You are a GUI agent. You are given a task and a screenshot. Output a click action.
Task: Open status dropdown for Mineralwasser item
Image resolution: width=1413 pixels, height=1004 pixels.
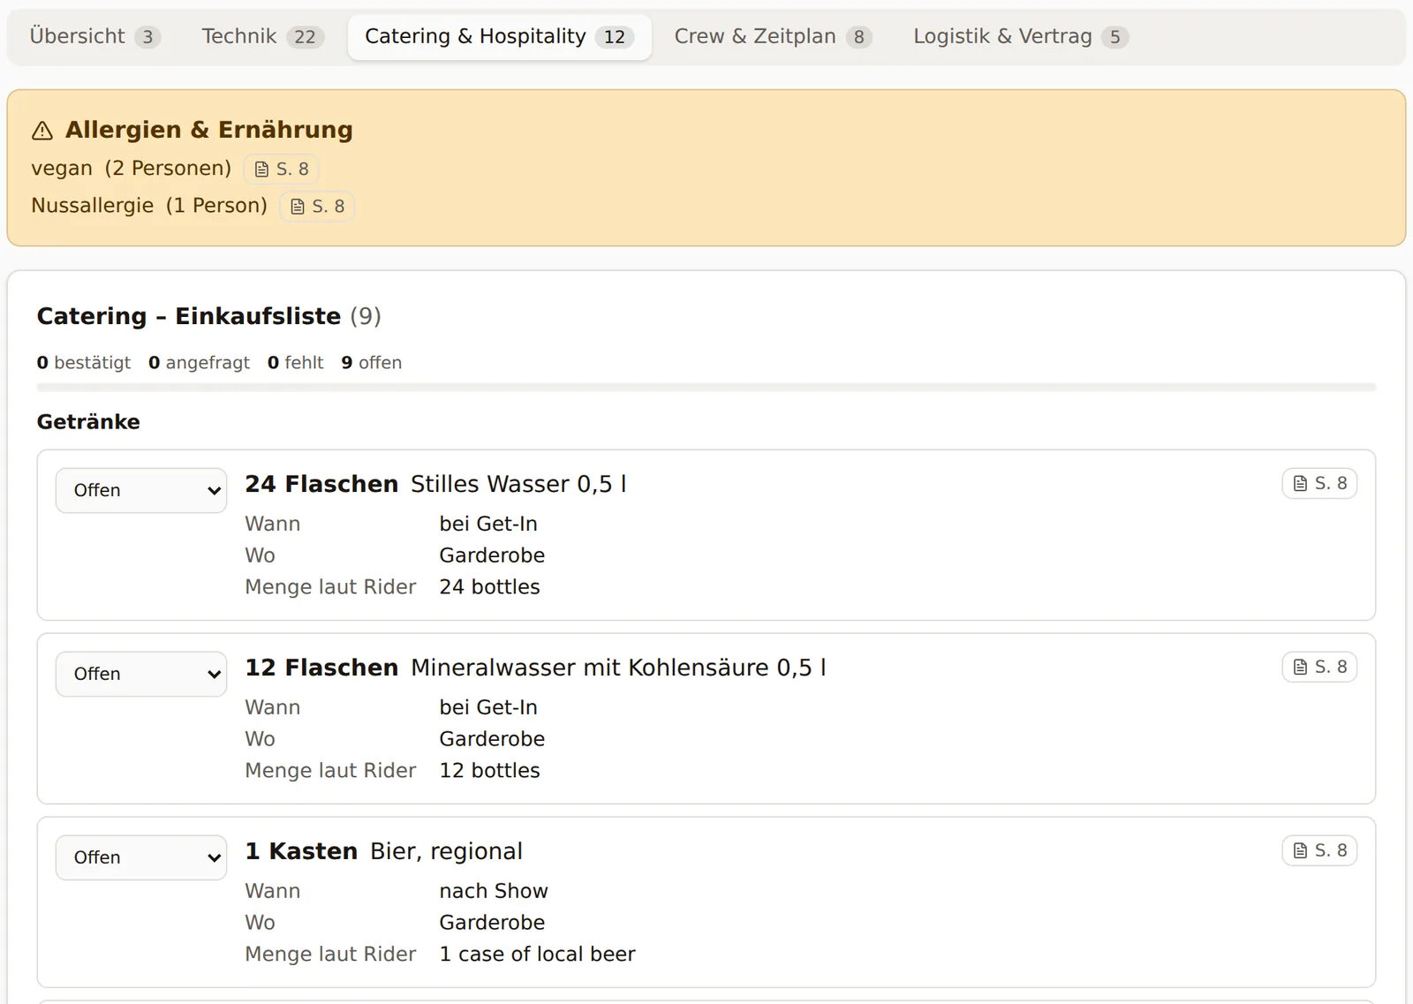tap(141, 674)
